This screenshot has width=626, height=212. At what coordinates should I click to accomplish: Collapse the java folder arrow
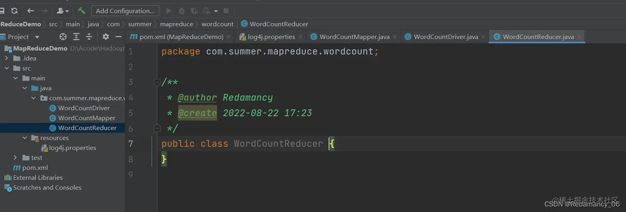point(25,88)
